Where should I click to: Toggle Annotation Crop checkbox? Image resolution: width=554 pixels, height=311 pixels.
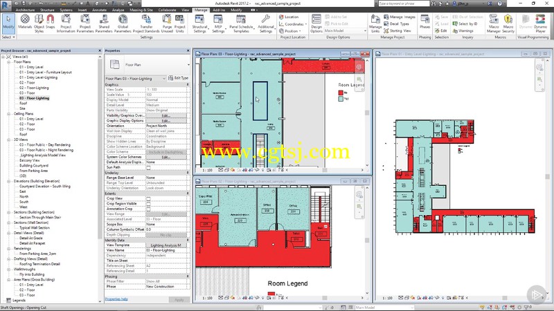148,209
